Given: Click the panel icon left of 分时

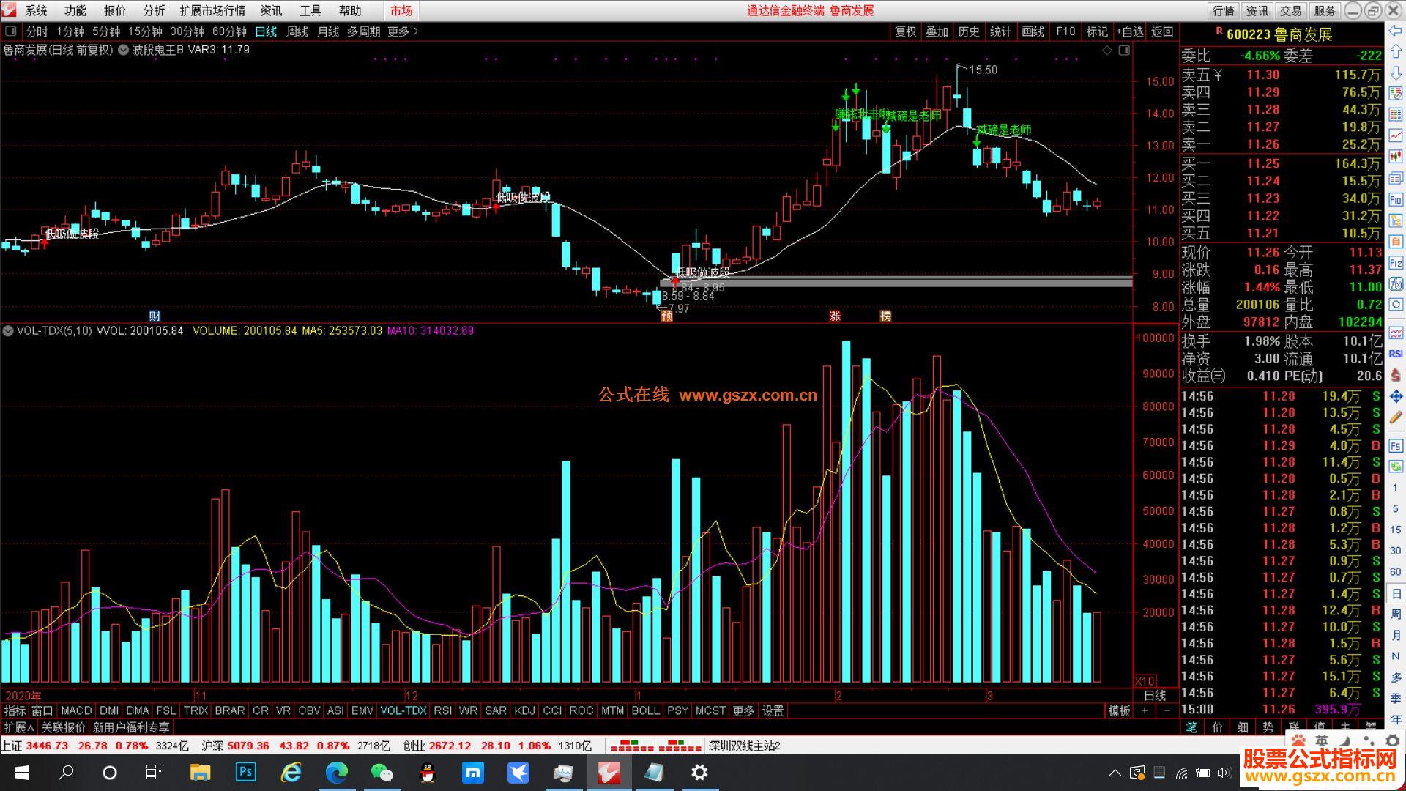Looking at the screenshot, I should [x=11, y=31].
